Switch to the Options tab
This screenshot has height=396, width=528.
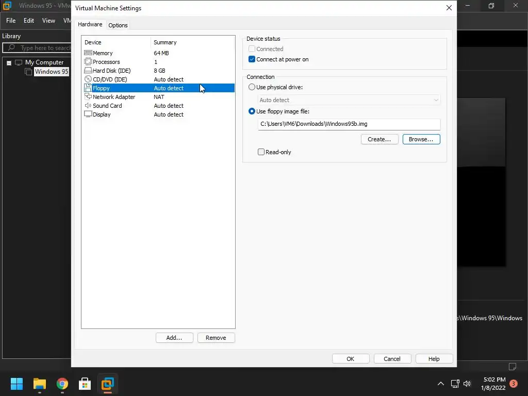point(118,25)
